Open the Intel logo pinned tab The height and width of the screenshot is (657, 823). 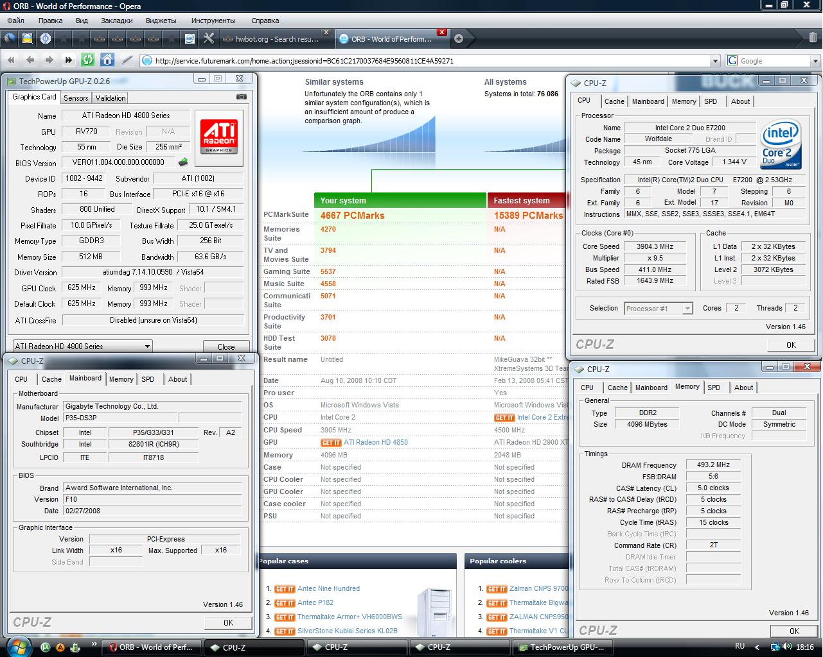click(x=190, y=38)
